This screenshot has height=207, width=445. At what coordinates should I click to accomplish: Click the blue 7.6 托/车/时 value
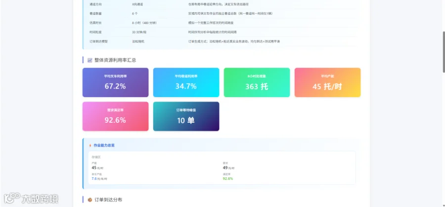(x=99, y=179)
